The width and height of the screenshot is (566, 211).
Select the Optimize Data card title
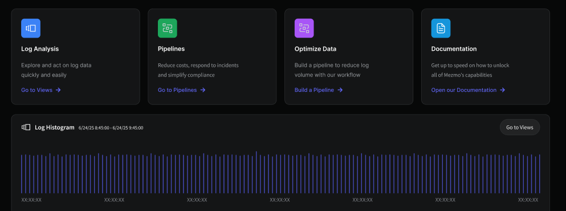coord(315,49)
